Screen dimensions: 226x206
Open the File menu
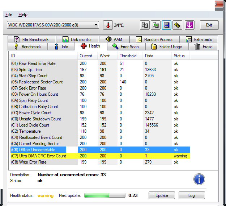(9, 15)
